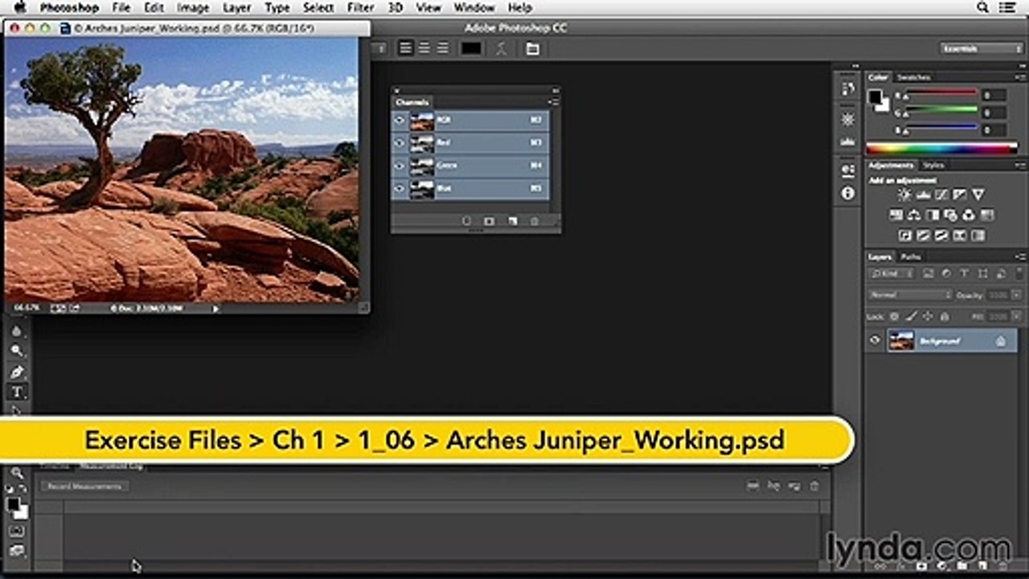This screenshot has height=579, width=1029.
Task: Toggle visibility of the Green channel
Action: [x=400, y=166]
